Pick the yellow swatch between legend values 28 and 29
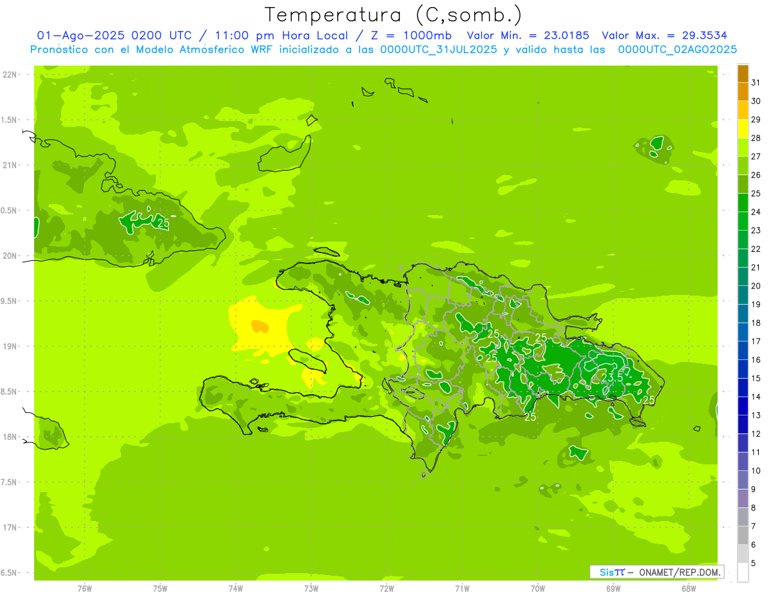 [743, 129]
